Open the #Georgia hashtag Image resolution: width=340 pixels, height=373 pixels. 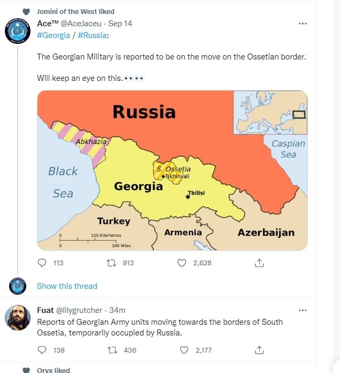54,35
